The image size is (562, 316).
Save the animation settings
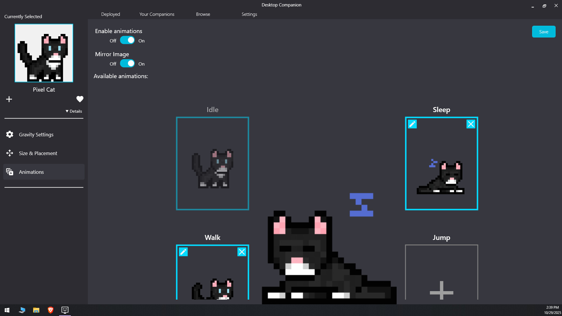click(544, 31)
